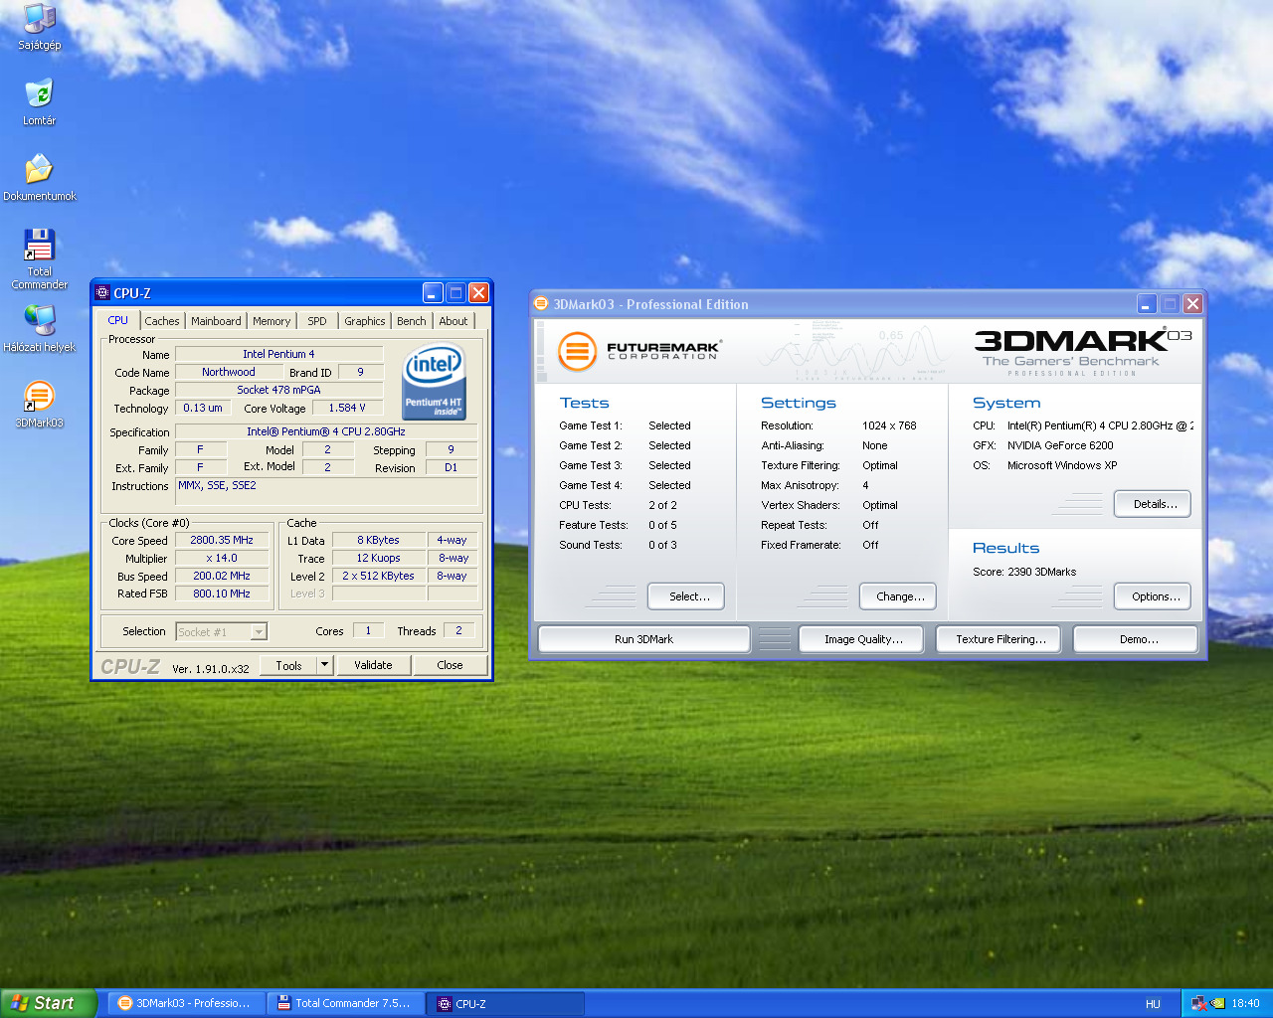Click Run 3DMark
This screenshot has height=1018, width=1273.
click(644, 639)
